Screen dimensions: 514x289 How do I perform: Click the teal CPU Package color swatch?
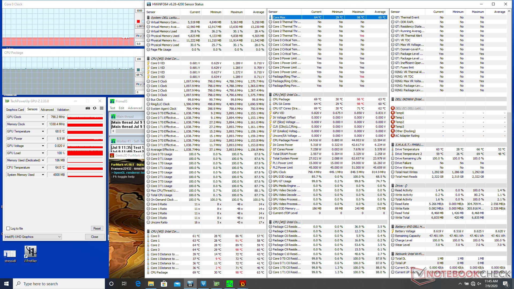[138, 70]
